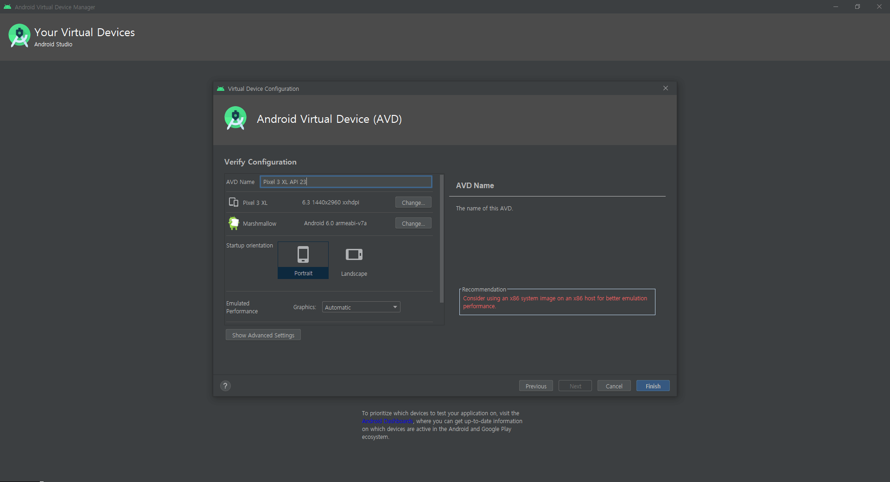
Task: Click the Android Studio logo in dialog header
Action: tap(235, 118)
